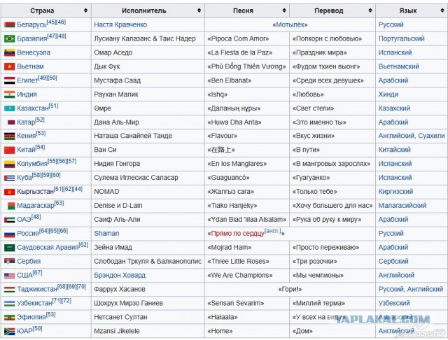Open the Китайский language link

click(394, 150)
